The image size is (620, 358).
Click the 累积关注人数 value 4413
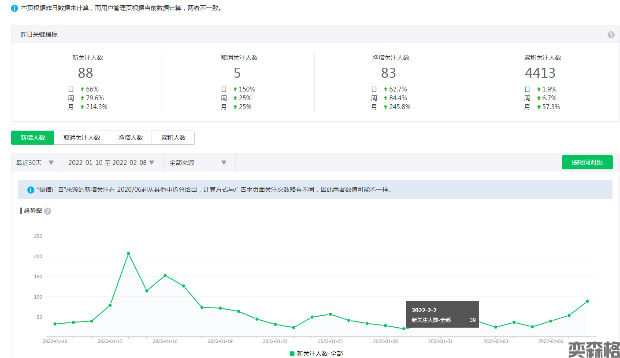540,73
